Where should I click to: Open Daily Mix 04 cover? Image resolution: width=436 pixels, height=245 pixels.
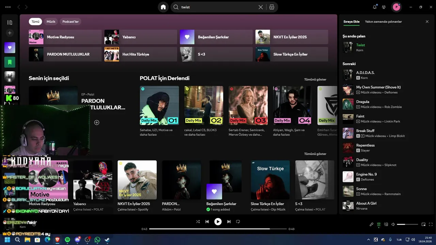click(293, 105)
